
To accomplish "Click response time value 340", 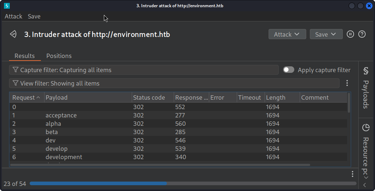I will tap(181, 157).
